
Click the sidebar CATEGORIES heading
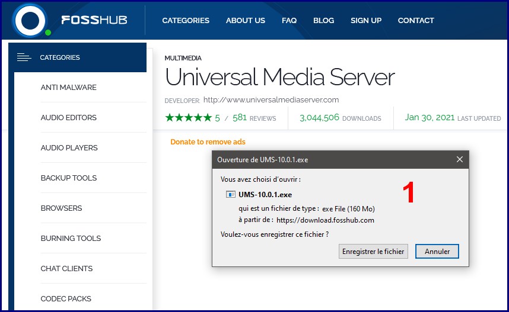[x=60, y=57]
